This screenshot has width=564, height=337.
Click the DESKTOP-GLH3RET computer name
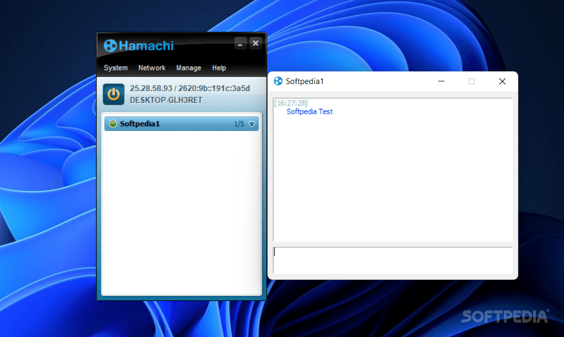click(166, 100)
